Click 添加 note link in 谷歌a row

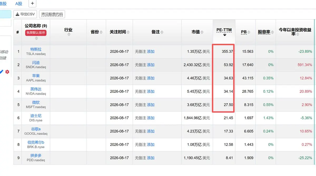(151, 131)
